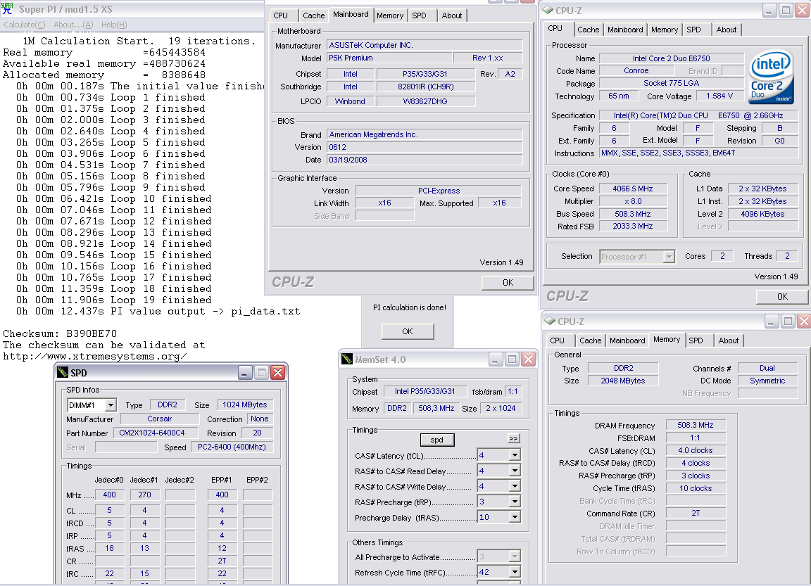Open the About menu in Super PI
This screenshot has width=811, height=586.
(x=73, y=25)
